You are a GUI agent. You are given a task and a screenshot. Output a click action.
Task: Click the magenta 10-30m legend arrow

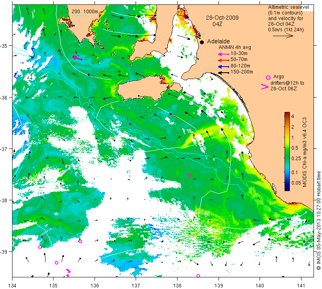[x=223, y=54]
